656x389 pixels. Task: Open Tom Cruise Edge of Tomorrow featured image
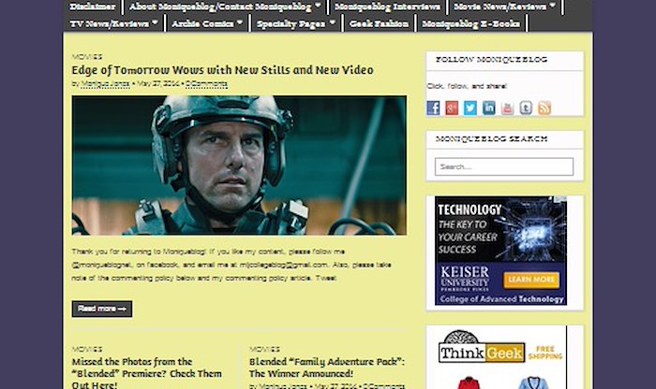coord(239,166)
